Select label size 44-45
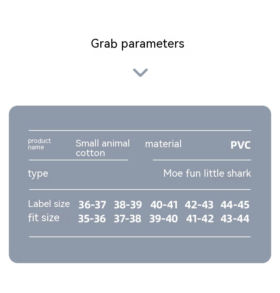 pos(235,205)
